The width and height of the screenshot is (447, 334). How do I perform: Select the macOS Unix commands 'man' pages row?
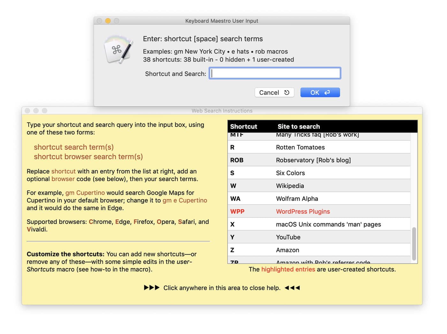tap(319, 224)
